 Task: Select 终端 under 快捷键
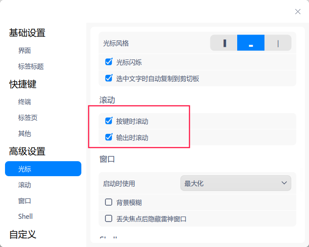pos(25,102)
